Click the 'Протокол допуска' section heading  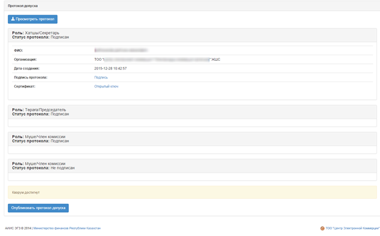23,6
